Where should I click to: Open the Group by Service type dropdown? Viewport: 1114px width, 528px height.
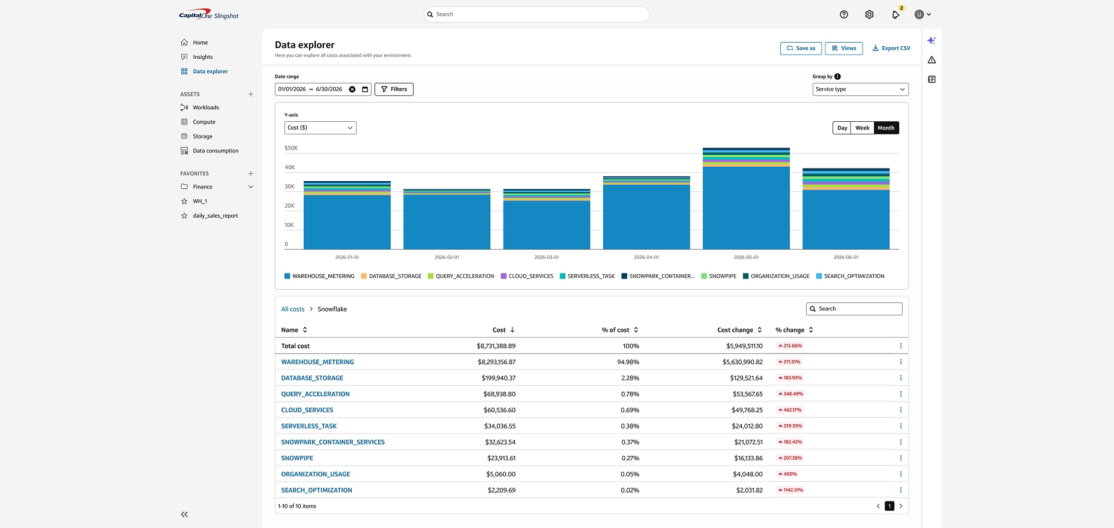click(860, 89)
